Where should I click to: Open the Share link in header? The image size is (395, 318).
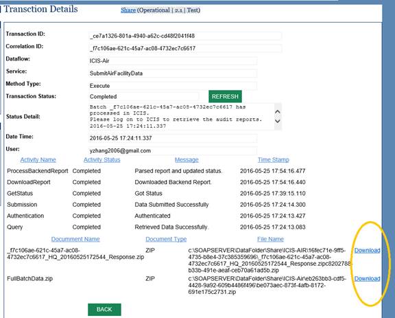pos(128,10)
